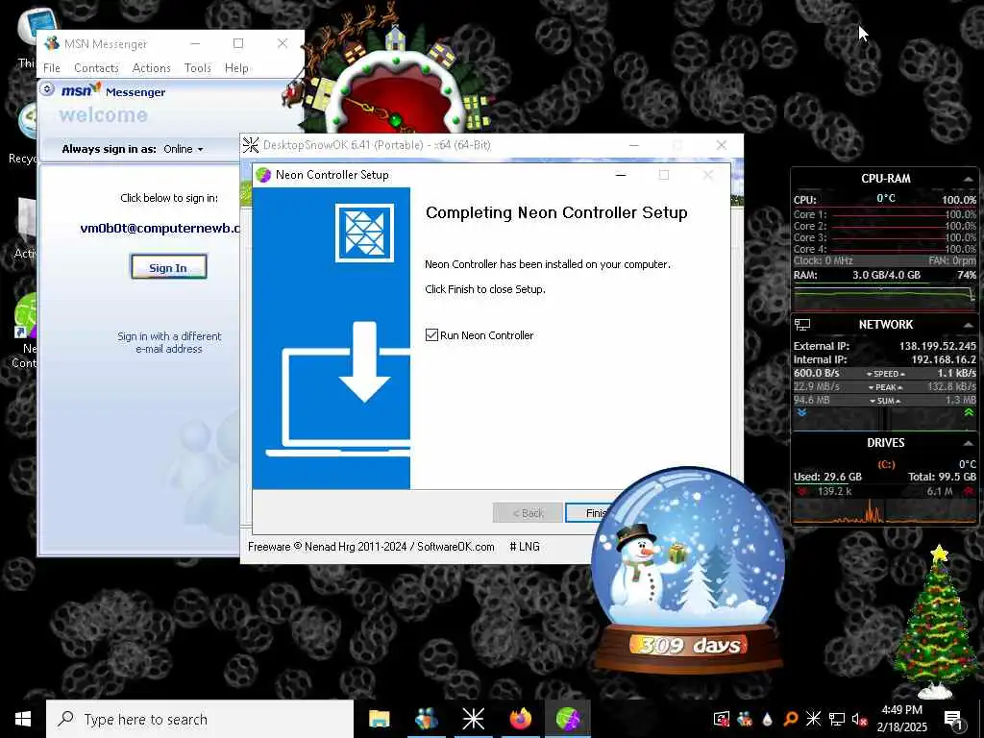Click External IP value 138.199.52.245
The image size is (984, 738).
point(937,346)
